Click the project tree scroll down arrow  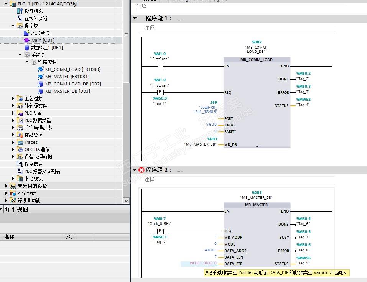coord(126,201)
